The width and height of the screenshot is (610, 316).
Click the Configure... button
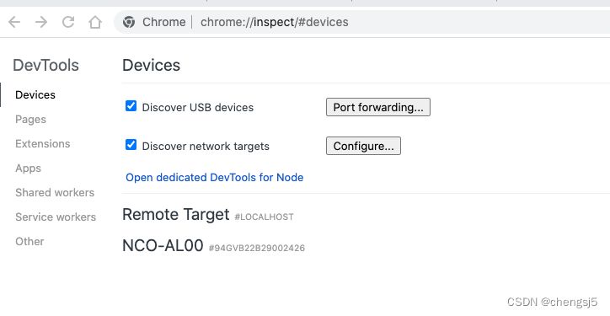(x=363, y=146)
